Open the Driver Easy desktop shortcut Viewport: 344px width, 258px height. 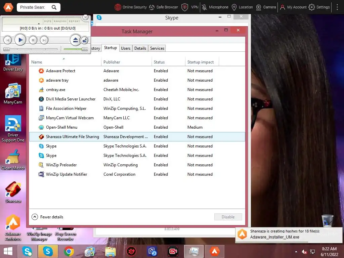[x=13, y=63]
